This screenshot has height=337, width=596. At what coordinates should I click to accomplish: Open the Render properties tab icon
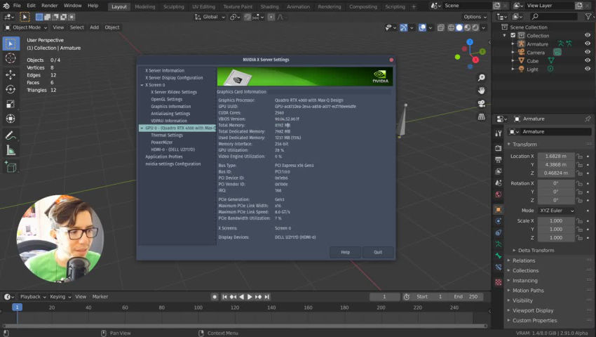(499, 148)
